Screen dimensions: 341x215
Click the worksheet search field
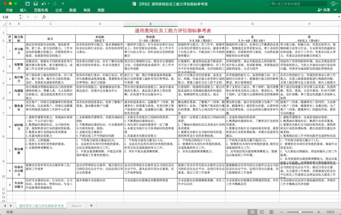[x=299, y=4]
